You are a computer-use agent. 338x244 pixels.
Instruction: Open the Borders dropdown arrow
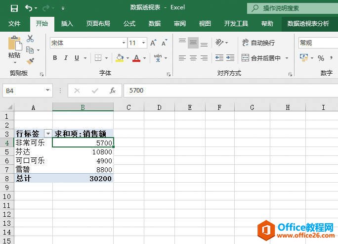tap(106, 58)
